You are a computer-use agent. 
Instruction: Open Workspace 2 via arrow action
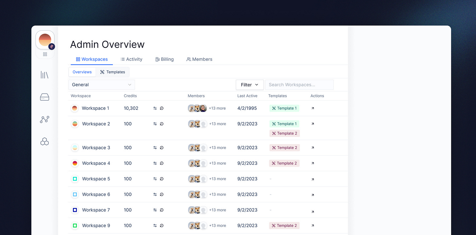coord(313,124)
